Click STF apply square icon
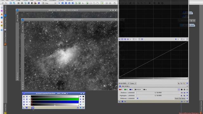The image size is (203, 114). pyautogui.click(x=27, y=108)
